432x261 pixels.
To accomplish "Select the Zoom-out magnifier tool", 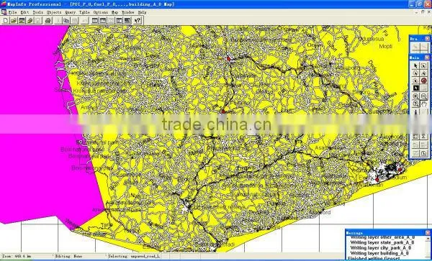I will 424,96.
